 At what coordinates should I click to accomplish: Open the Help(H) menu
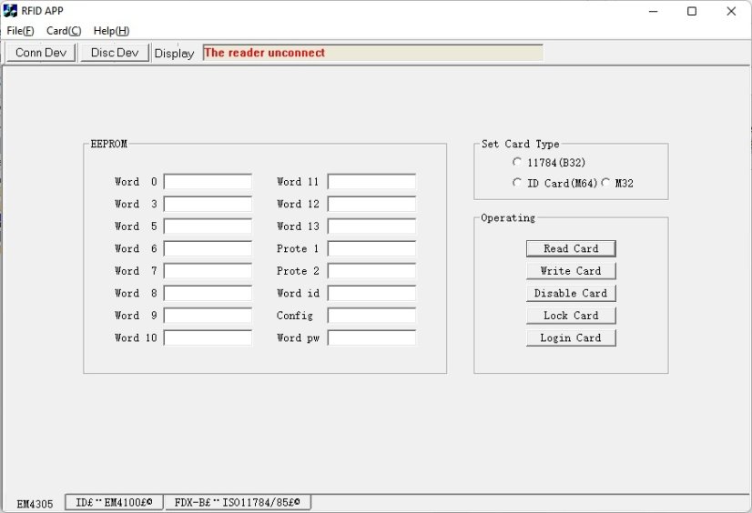pyautogui.click(x=111, y=31)
